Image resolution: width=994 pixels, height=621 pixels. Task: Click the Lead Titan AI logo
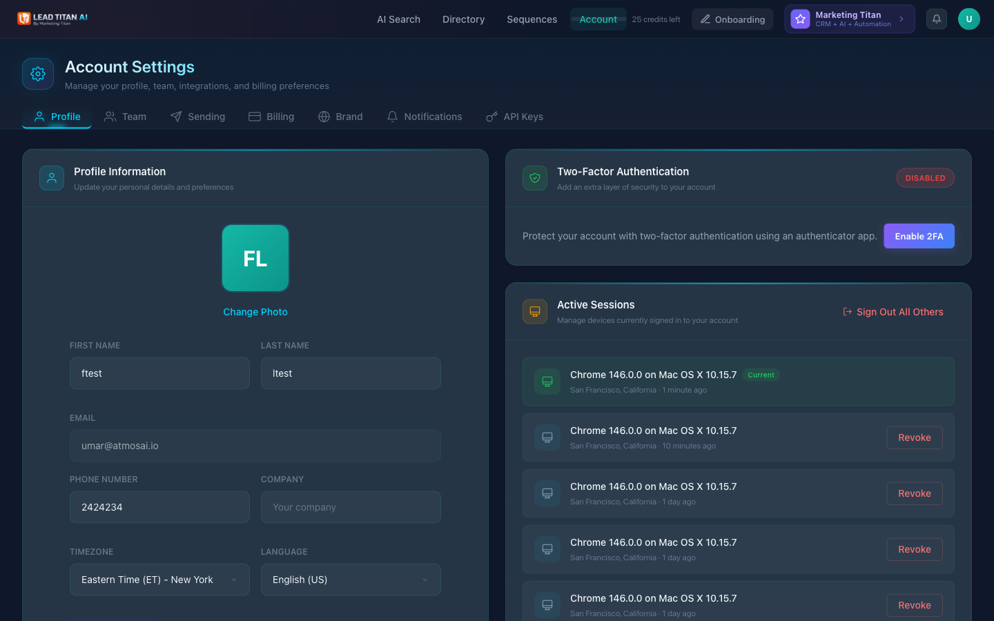(52, 19)
